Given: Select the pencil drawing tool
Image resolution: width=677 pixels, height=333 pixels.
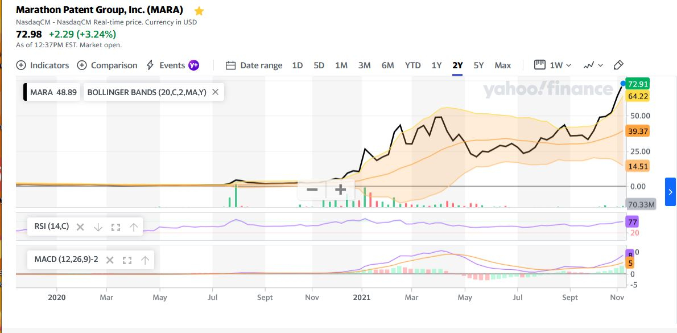Looking at the screenshot, I should 618,65.
